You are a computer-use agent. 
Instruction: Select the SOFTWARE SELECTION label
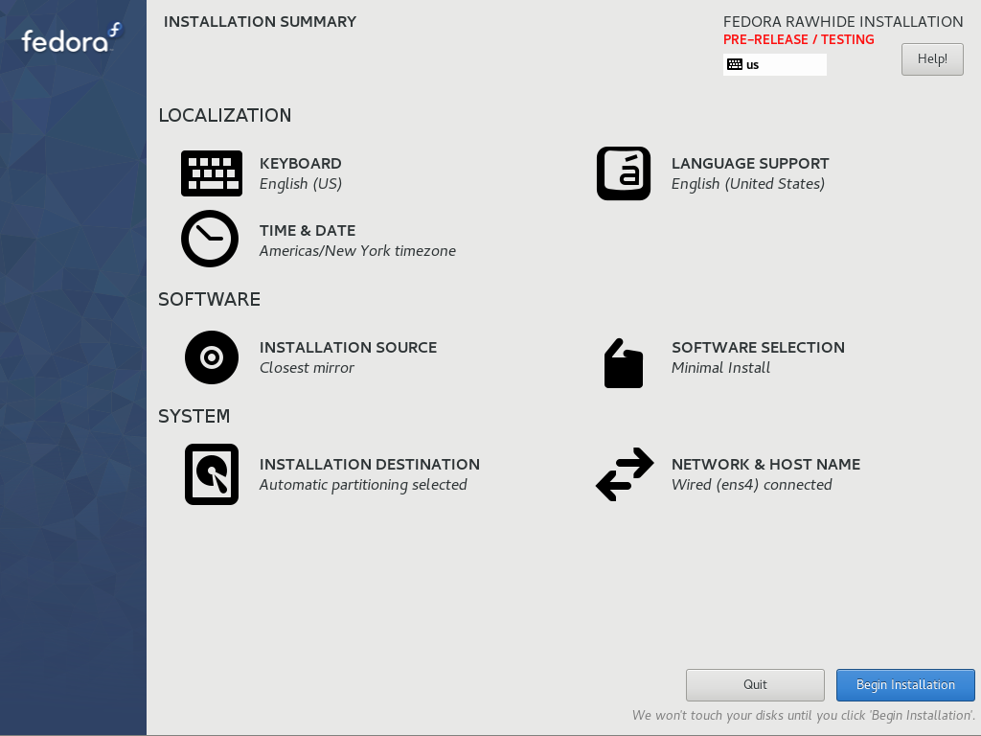pos(759,347)
